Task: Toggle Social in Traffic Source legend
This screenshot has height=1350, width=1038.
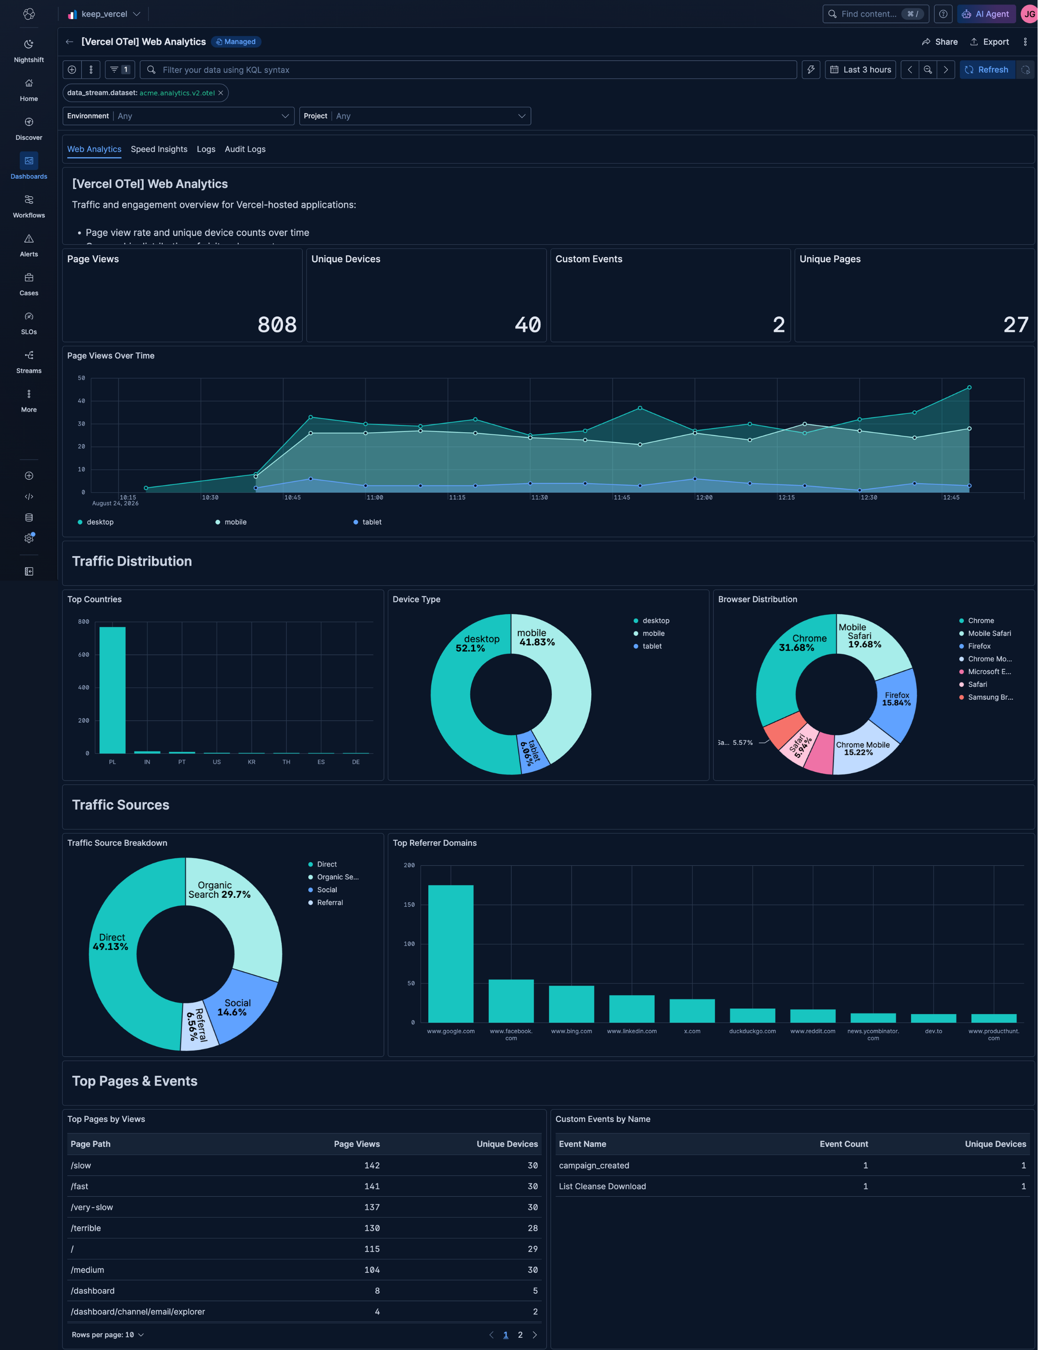Action: pyautogui.click(x=322, y=890)
